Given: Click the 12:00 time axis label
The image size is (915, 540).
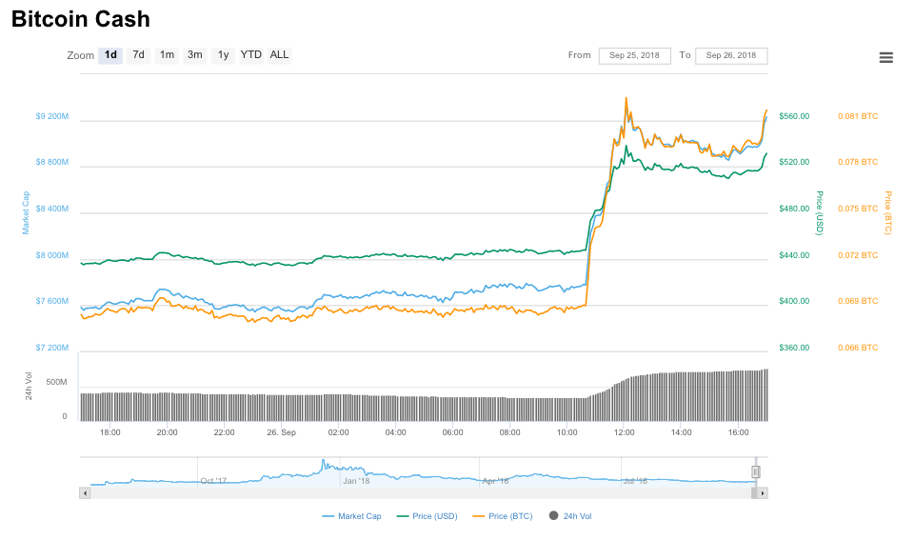Looking at the screenshot, I should [x=624, y=432].
